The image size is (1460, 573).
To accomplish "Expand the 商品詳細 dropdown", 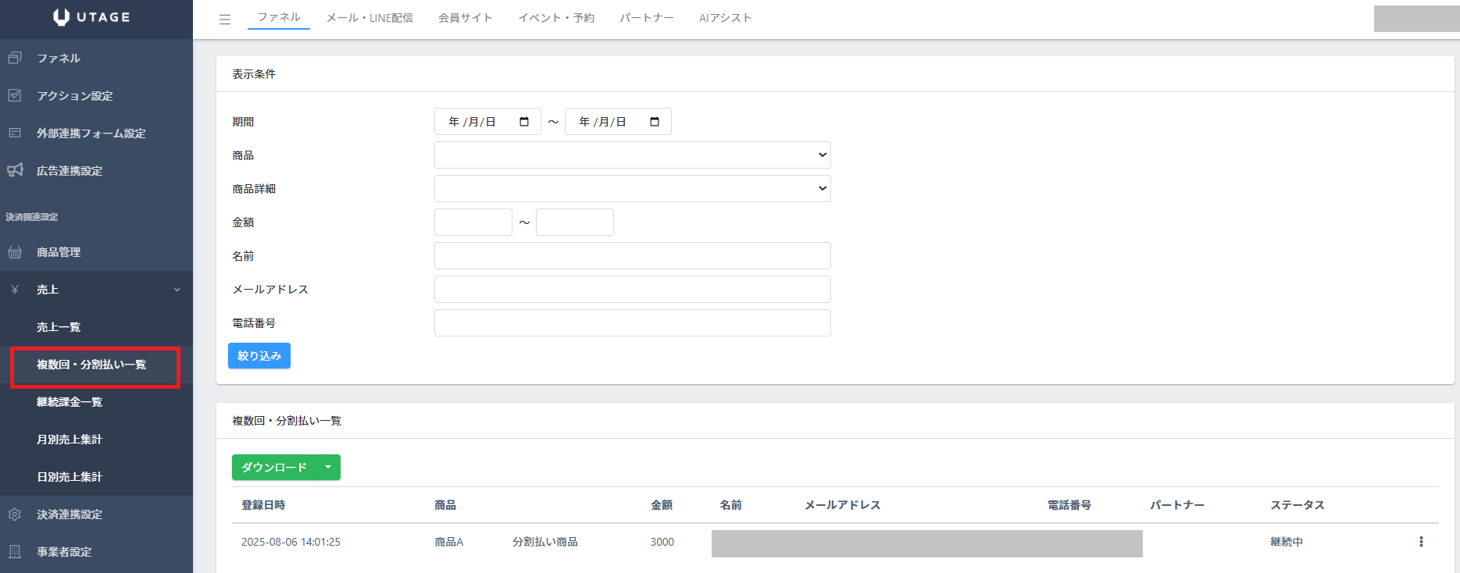I will 632,189.
